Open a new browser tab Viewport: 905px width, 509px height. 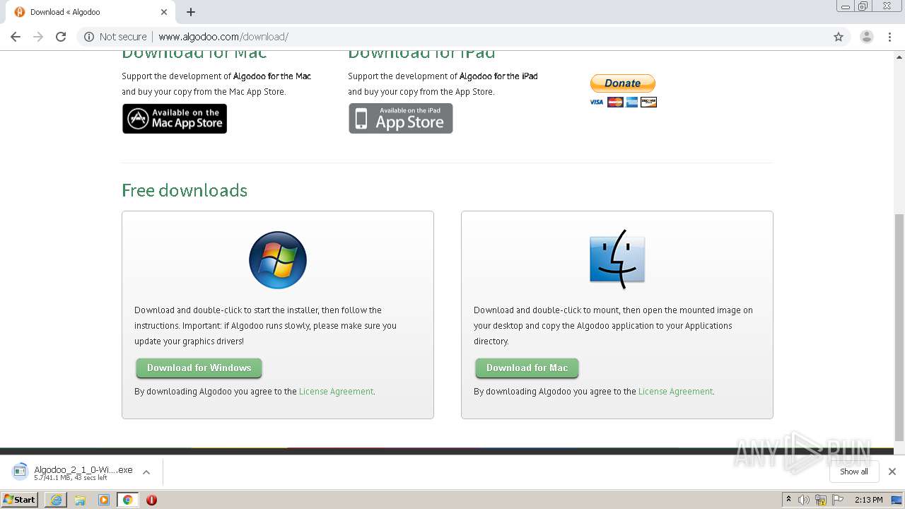pos(191,12)
